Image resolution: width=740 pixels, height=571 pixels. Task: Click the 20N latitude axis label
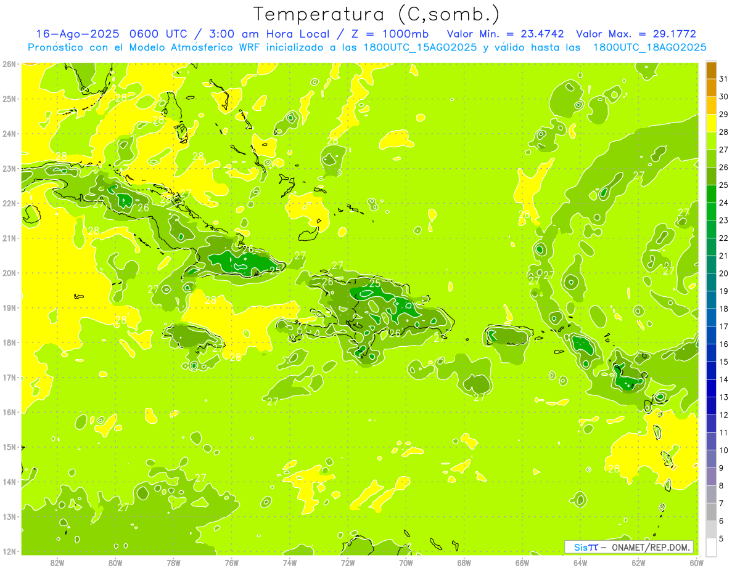point(9,273)
